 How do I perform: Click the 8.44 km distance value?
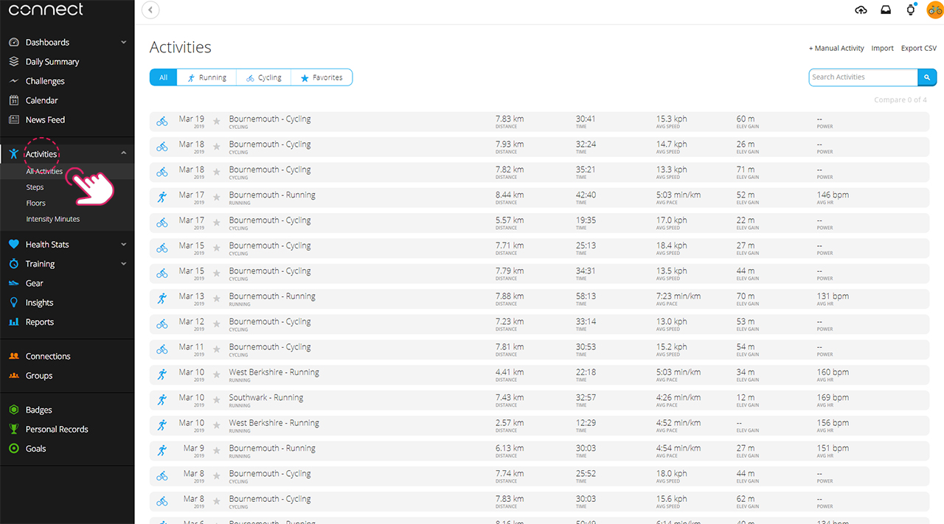[x=510, y=195]
